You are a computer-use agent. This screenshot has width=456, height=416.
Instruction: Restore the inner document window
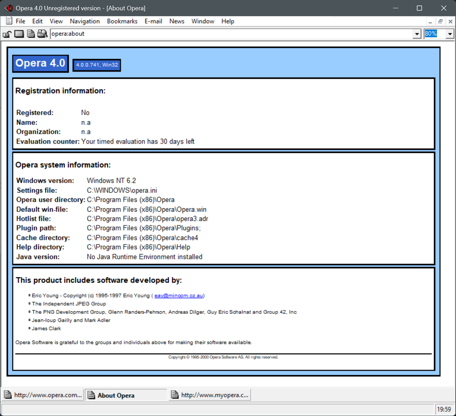tap(440, 22)
